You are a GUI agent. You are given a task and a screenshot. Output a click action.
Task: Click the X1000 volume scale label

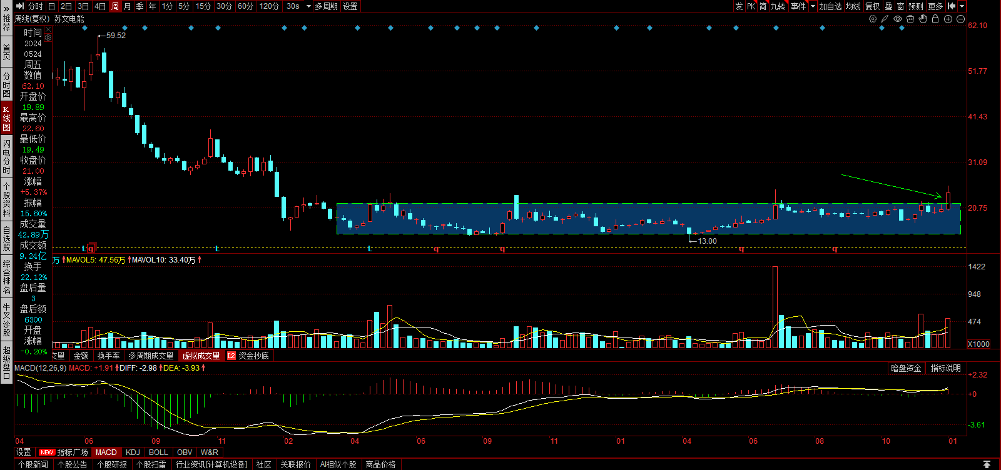coord(979,344)
